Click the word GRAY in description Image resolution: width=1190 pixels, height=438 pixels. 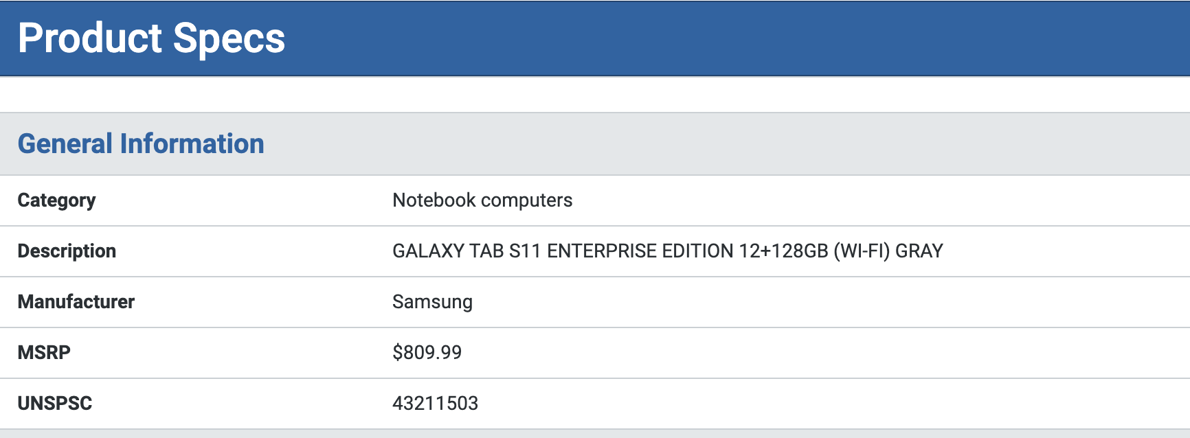point(919,251)
